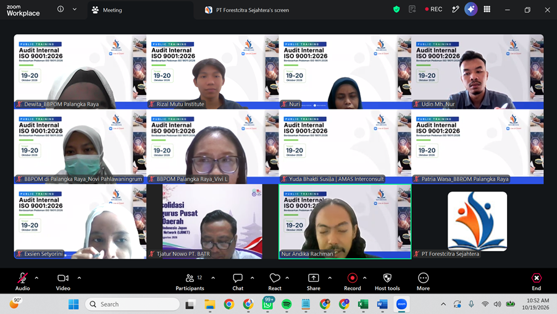Click the 'Exsien Setyorini' name label

(43, 254)
